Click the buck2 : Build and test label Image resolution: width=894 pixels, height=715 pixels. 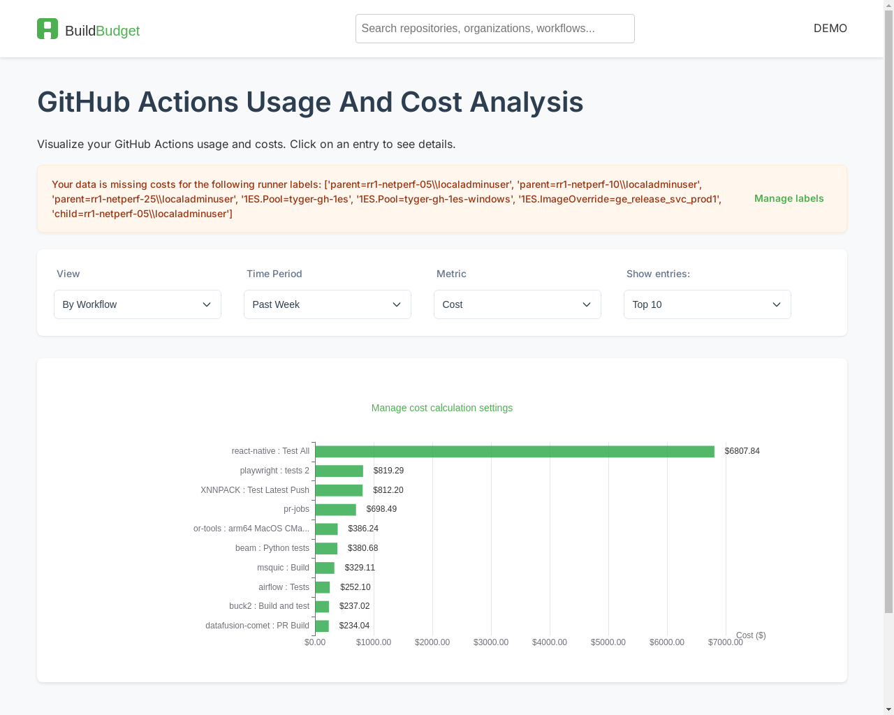269,606
